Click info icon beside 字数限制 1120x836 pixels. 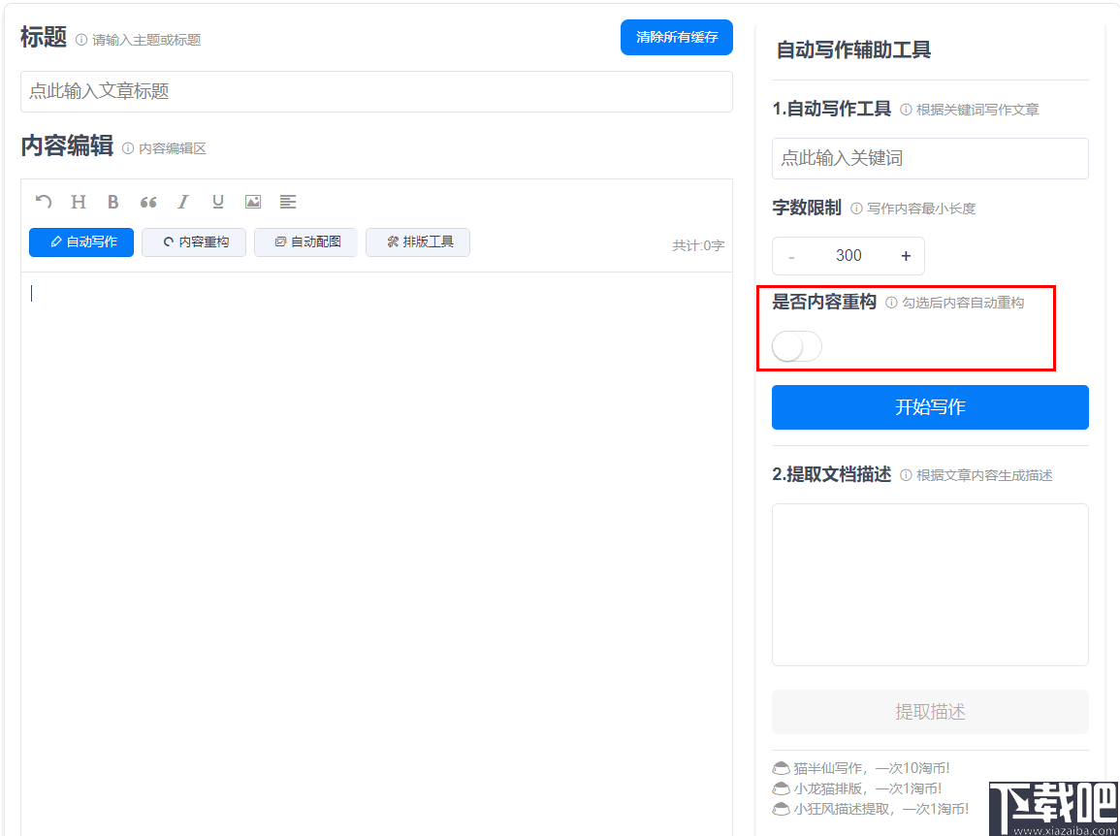[856, 209]
